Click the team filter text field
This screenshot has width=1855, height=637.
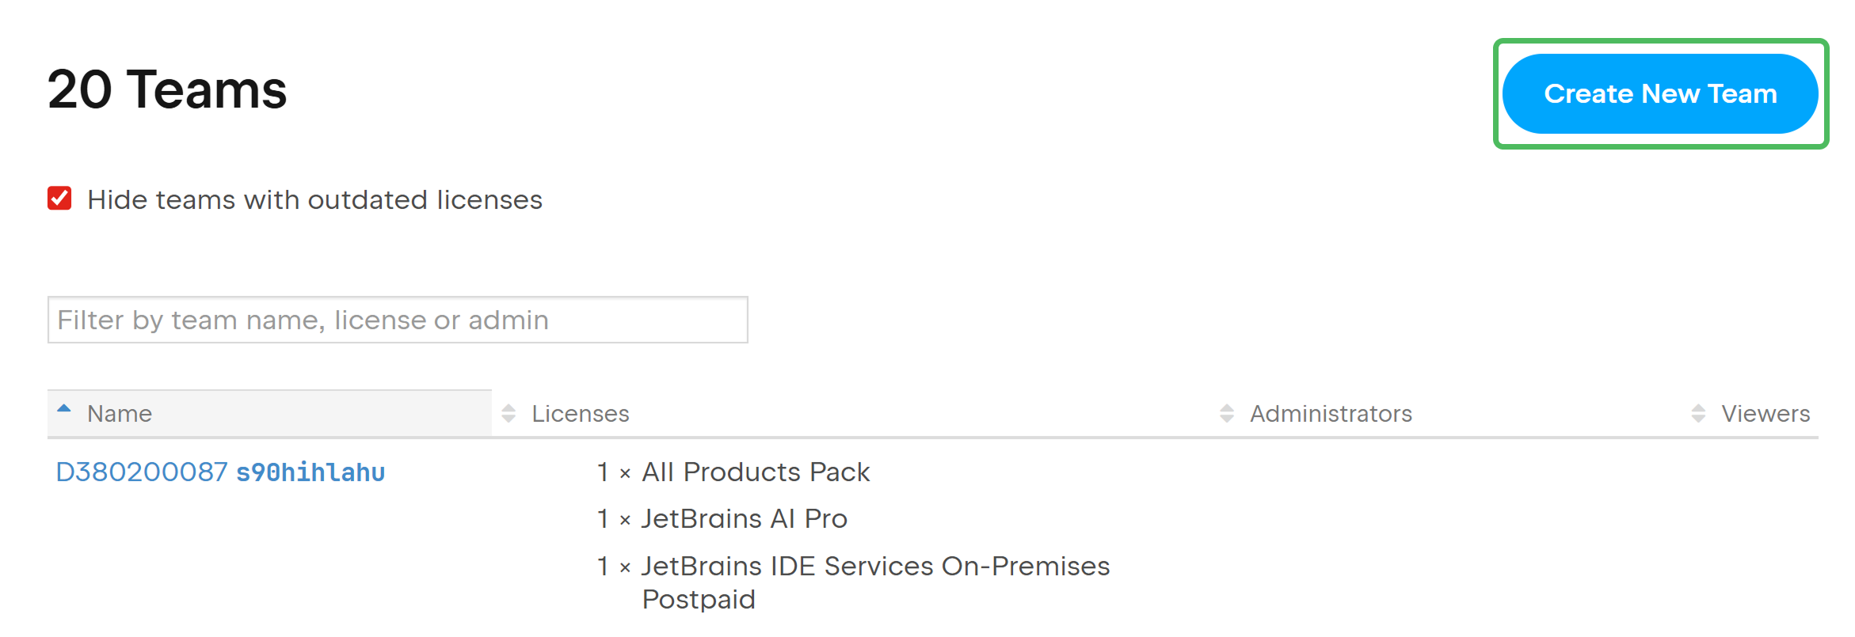pos(396,320)
